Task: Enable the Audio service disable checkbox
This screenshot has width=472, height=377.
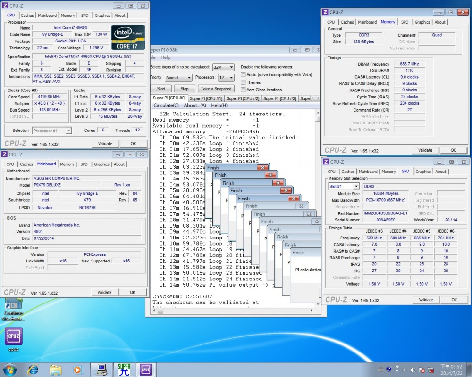Action: [x=243, y=75]
